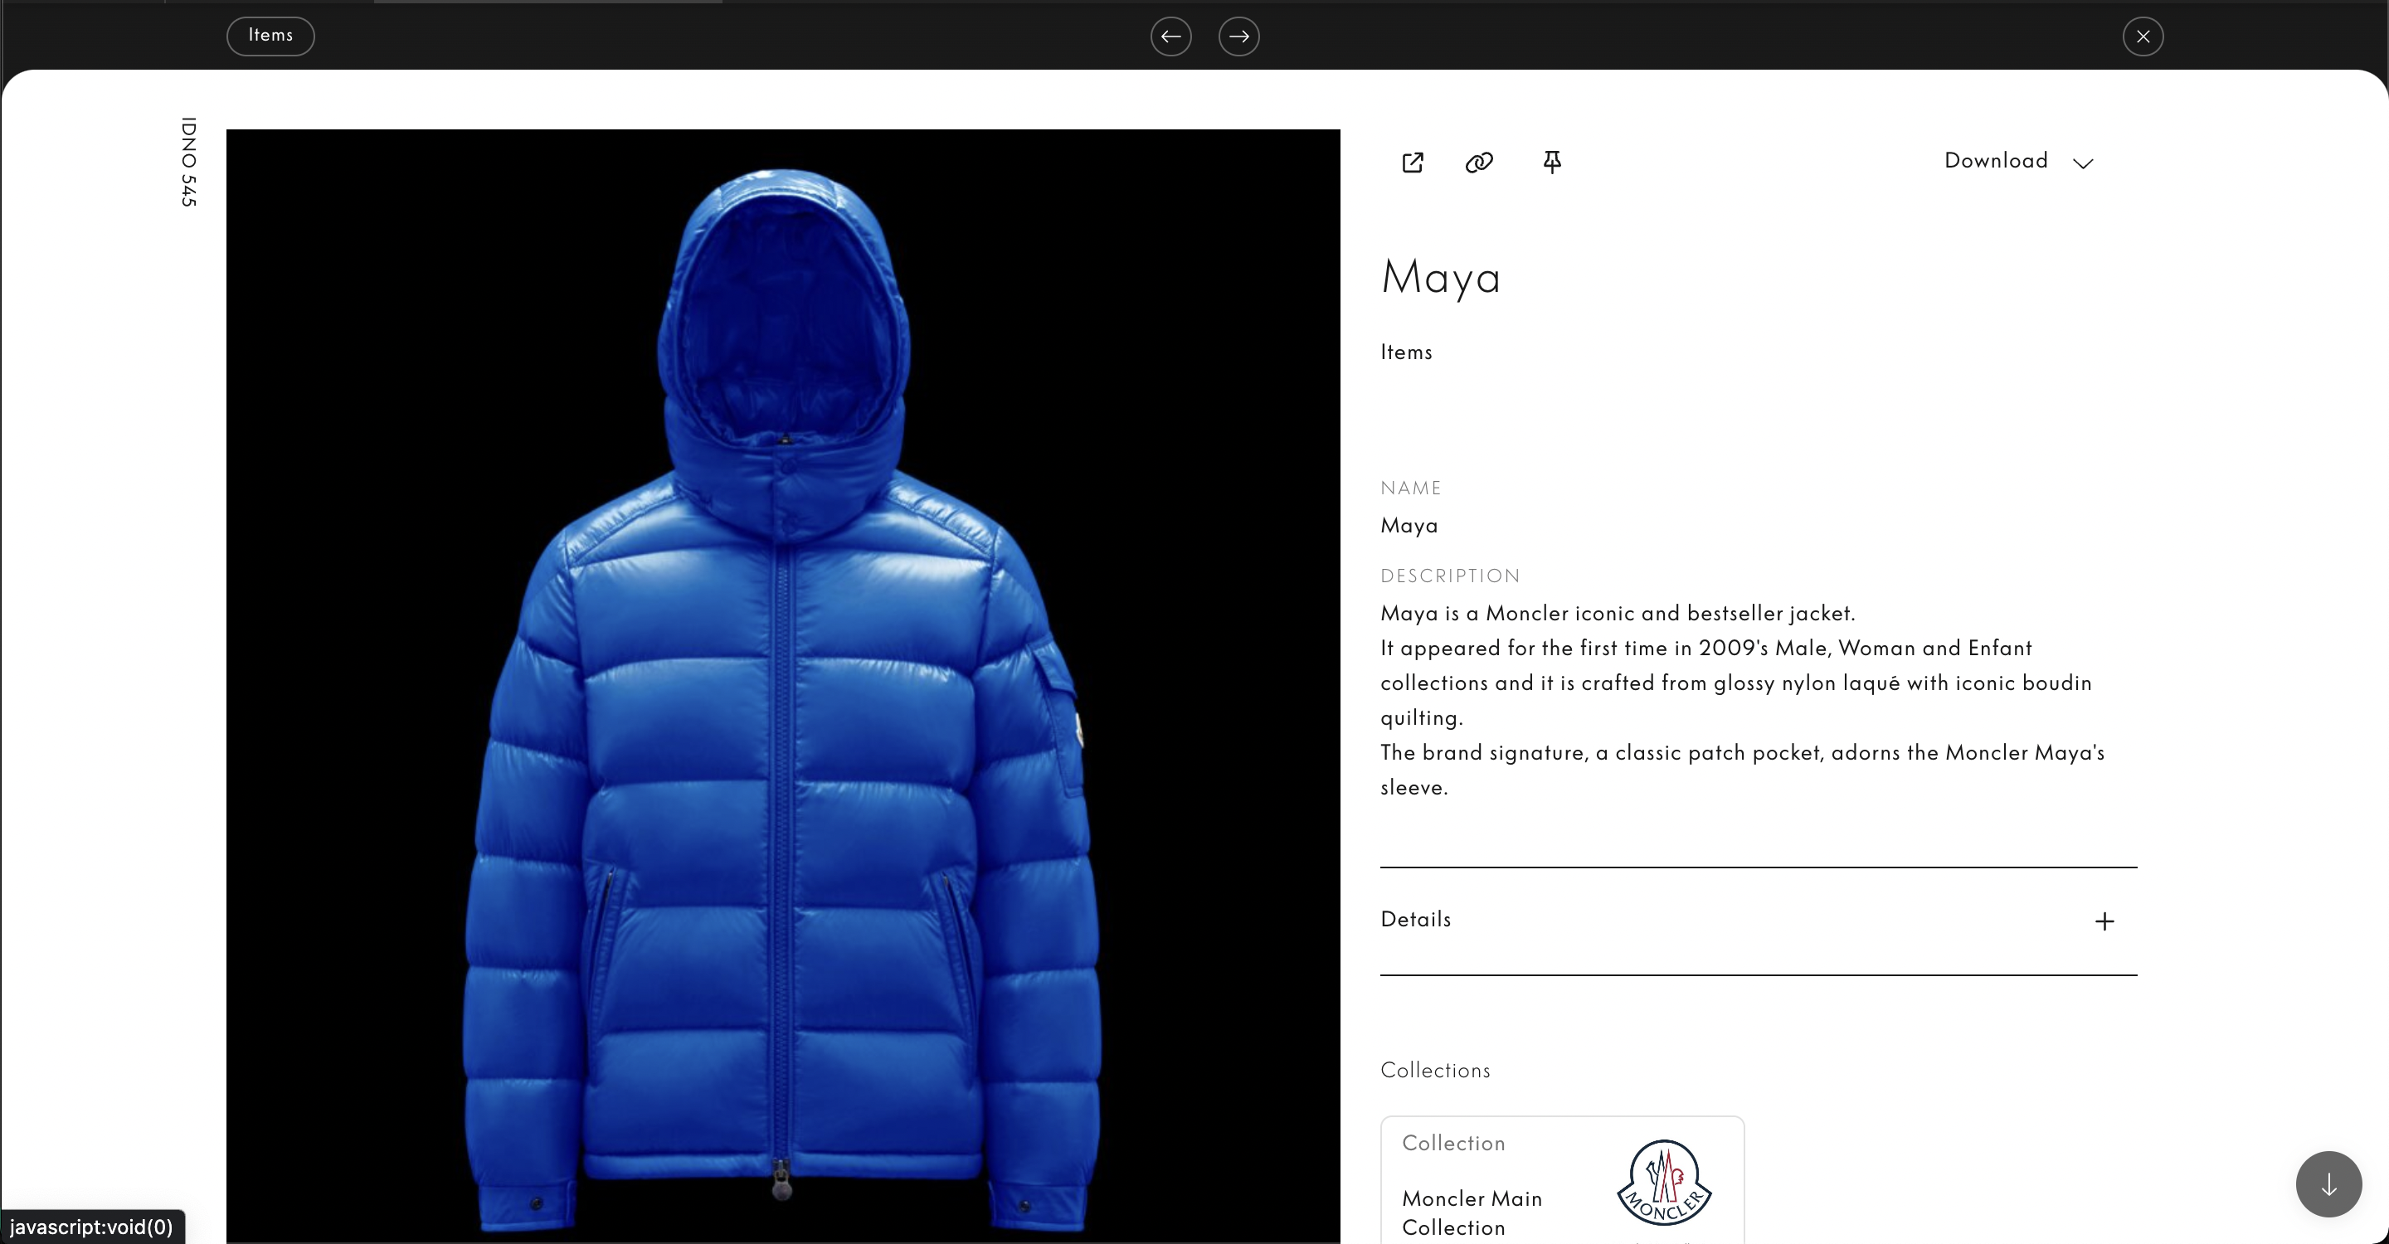Click the Collection label in card
Image resolution: width=2389 pixels, height=1244 pixels.
click(1453, 1143)
